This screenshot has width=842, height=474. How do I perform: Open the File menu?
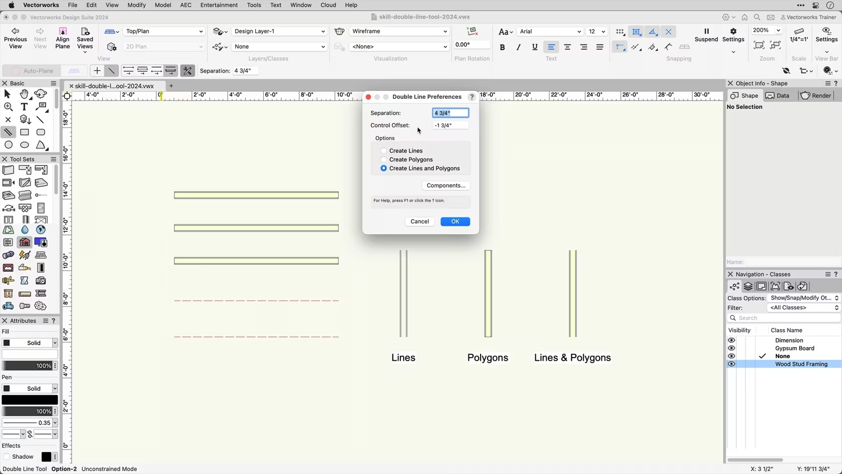73,5
